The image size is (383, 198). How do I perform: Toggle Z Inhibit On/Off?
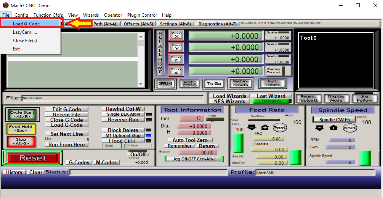pos(138,154)
